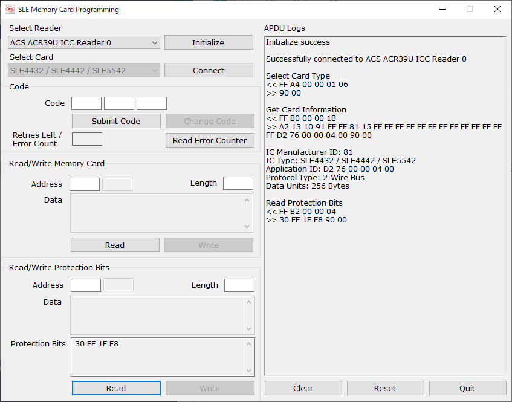Click the Retries Left / Error Count field
The image size is (512, 402).
point(86,138)
